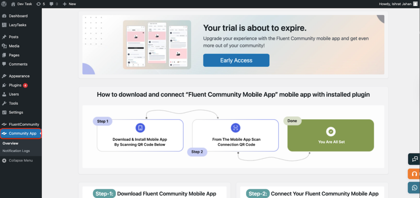This screenshot has height=198, width=420.
Task: Click the QR scan icon in Step 2
Action: tap(235, 128)
